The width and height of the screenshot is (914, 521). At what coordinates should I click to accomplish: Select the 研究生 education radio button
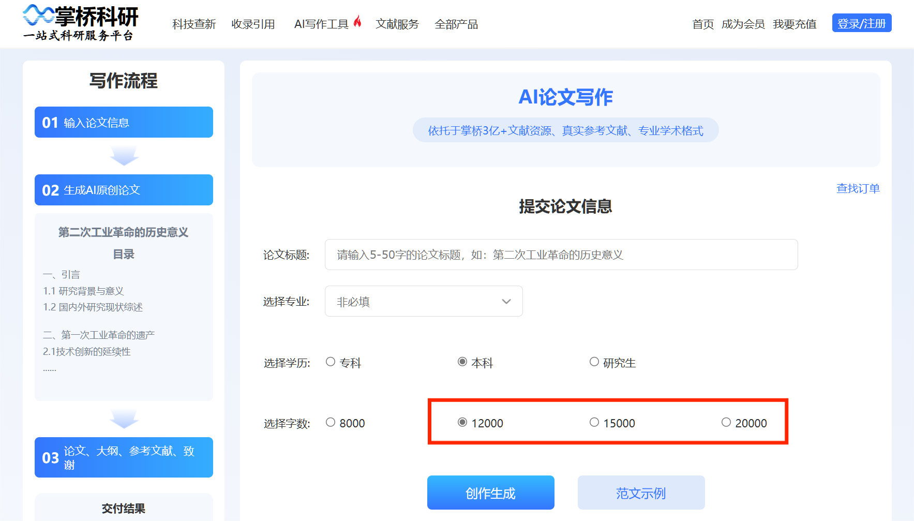click(x=594, y=362)
